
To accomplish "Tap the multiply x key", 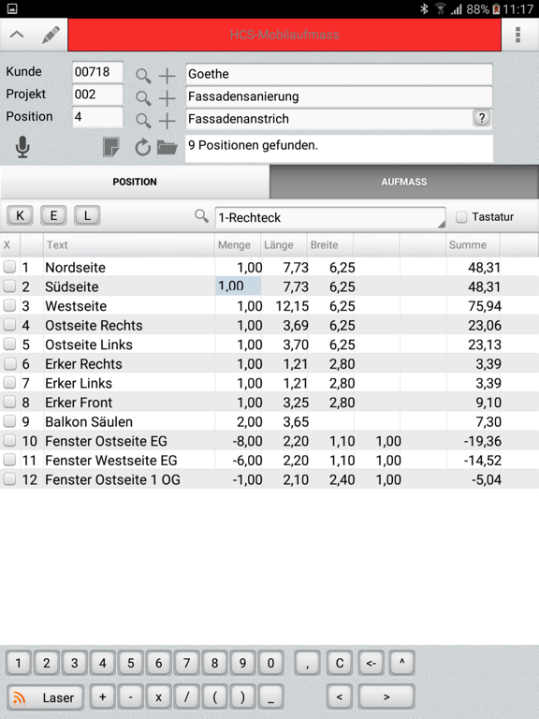I will [x=158, y=697].
